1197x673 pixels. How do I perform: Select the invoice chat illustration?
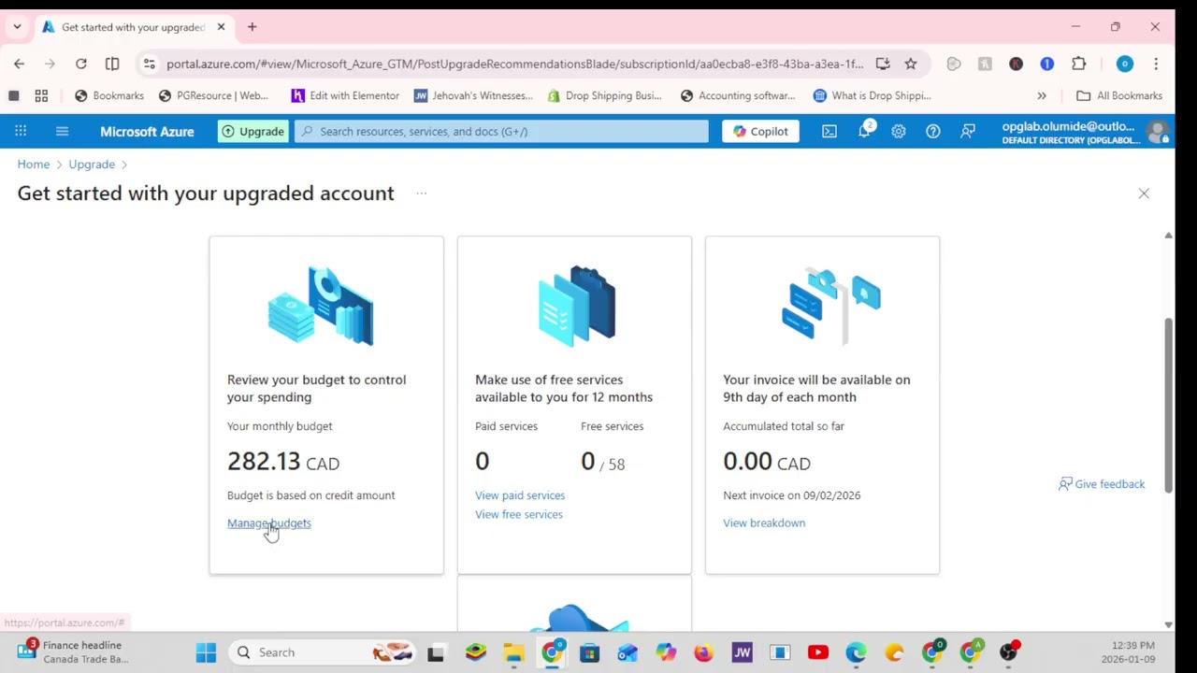point(831,306)
